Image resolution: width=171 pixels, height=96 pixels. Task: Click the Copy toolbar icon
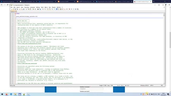pyautogui.click(x=28, y=9)
